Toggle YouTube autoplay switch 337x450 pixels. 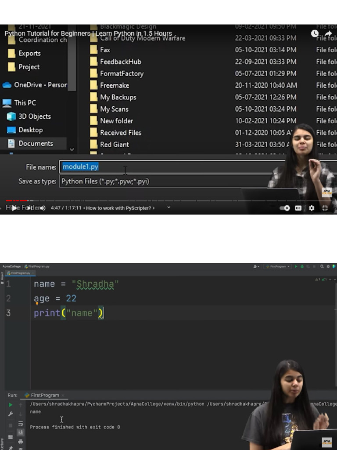[x=285, y=208]
